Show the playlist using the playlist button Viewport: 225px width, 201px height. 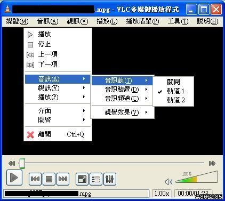pyautogui.click(x=96, y=179)
